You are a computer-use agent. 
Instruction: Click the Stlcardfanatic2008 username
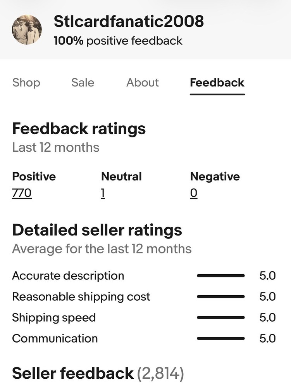[x=129, y=21]
